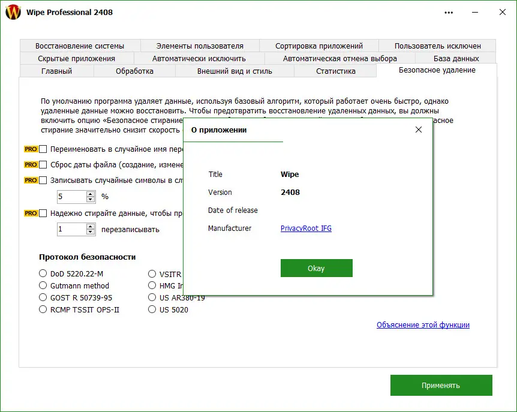Click the Date of release label
517x412 pixels.
[x=233, y=210]
